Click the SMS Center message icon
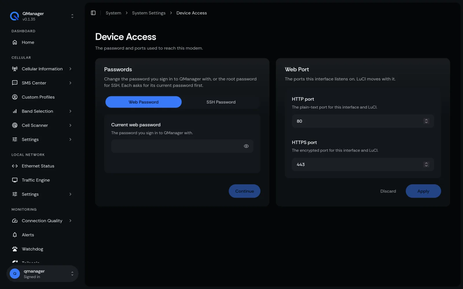This screenshot has height=289, width=463. click(15, 83)
